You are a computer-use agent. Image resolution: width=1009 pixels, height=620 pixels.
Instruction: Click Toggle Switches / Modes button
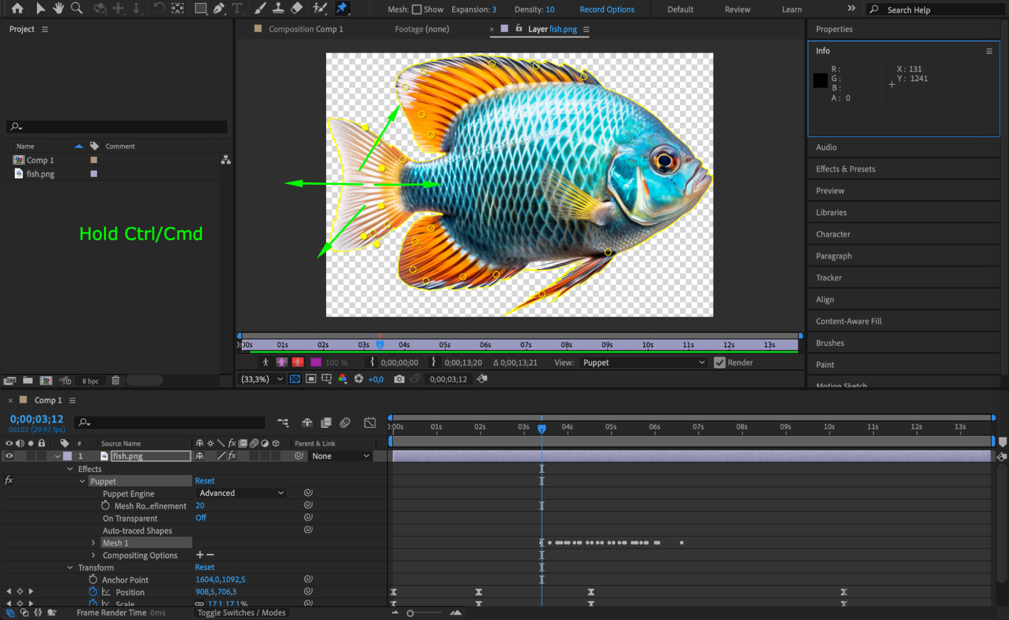[x=241, y=612]
